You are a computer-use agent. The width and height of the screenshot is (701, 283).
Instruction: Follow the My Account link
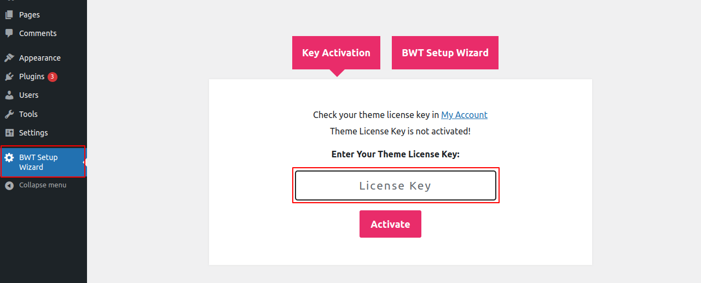tap(464, 115)
